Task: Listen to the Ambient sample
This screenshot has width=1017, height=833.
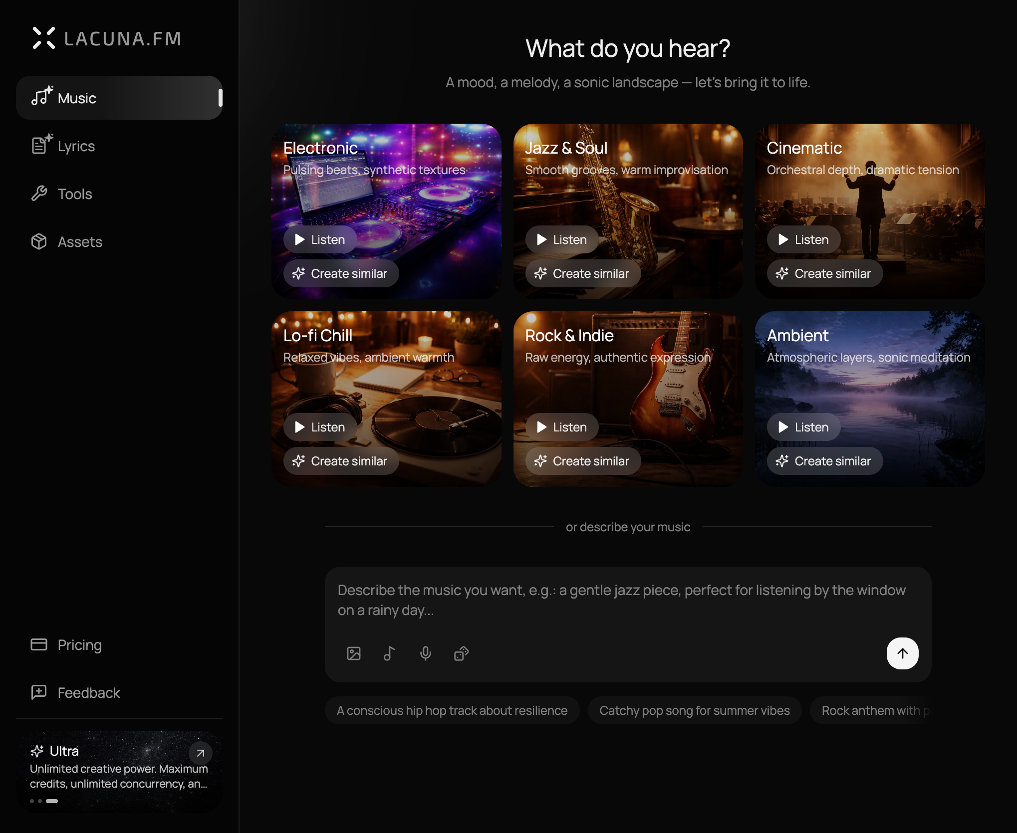Action: pyautogui.click(x=803, y=427)
